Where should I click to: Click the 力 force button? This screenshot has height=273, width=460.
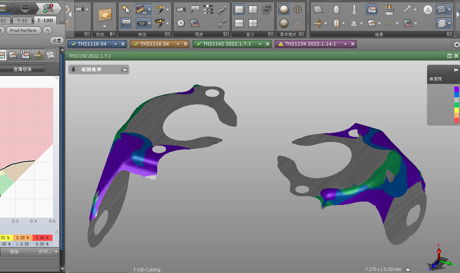pyautogui.click(x=47, y=30)
